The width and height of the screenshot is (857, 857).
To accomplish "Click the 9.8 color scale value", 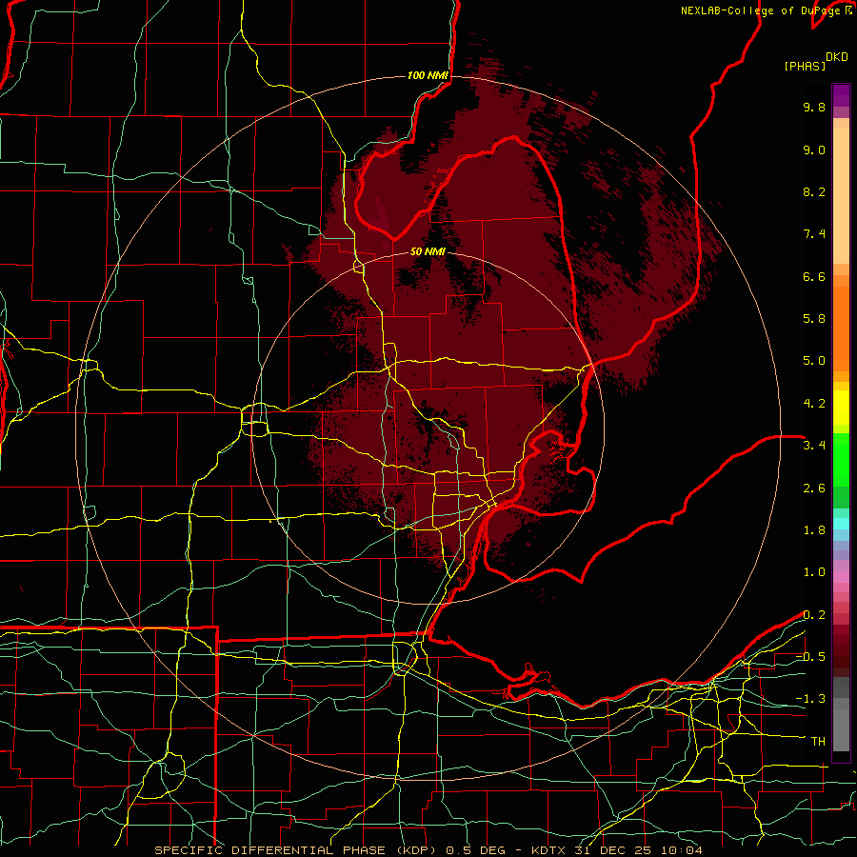I will tap(814, 107).
